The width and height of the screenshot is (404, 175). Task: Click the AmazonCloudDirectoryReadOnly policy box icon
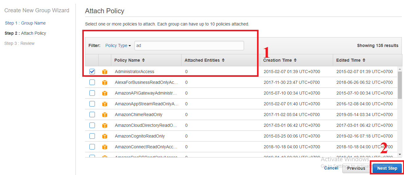coord(105,125)
